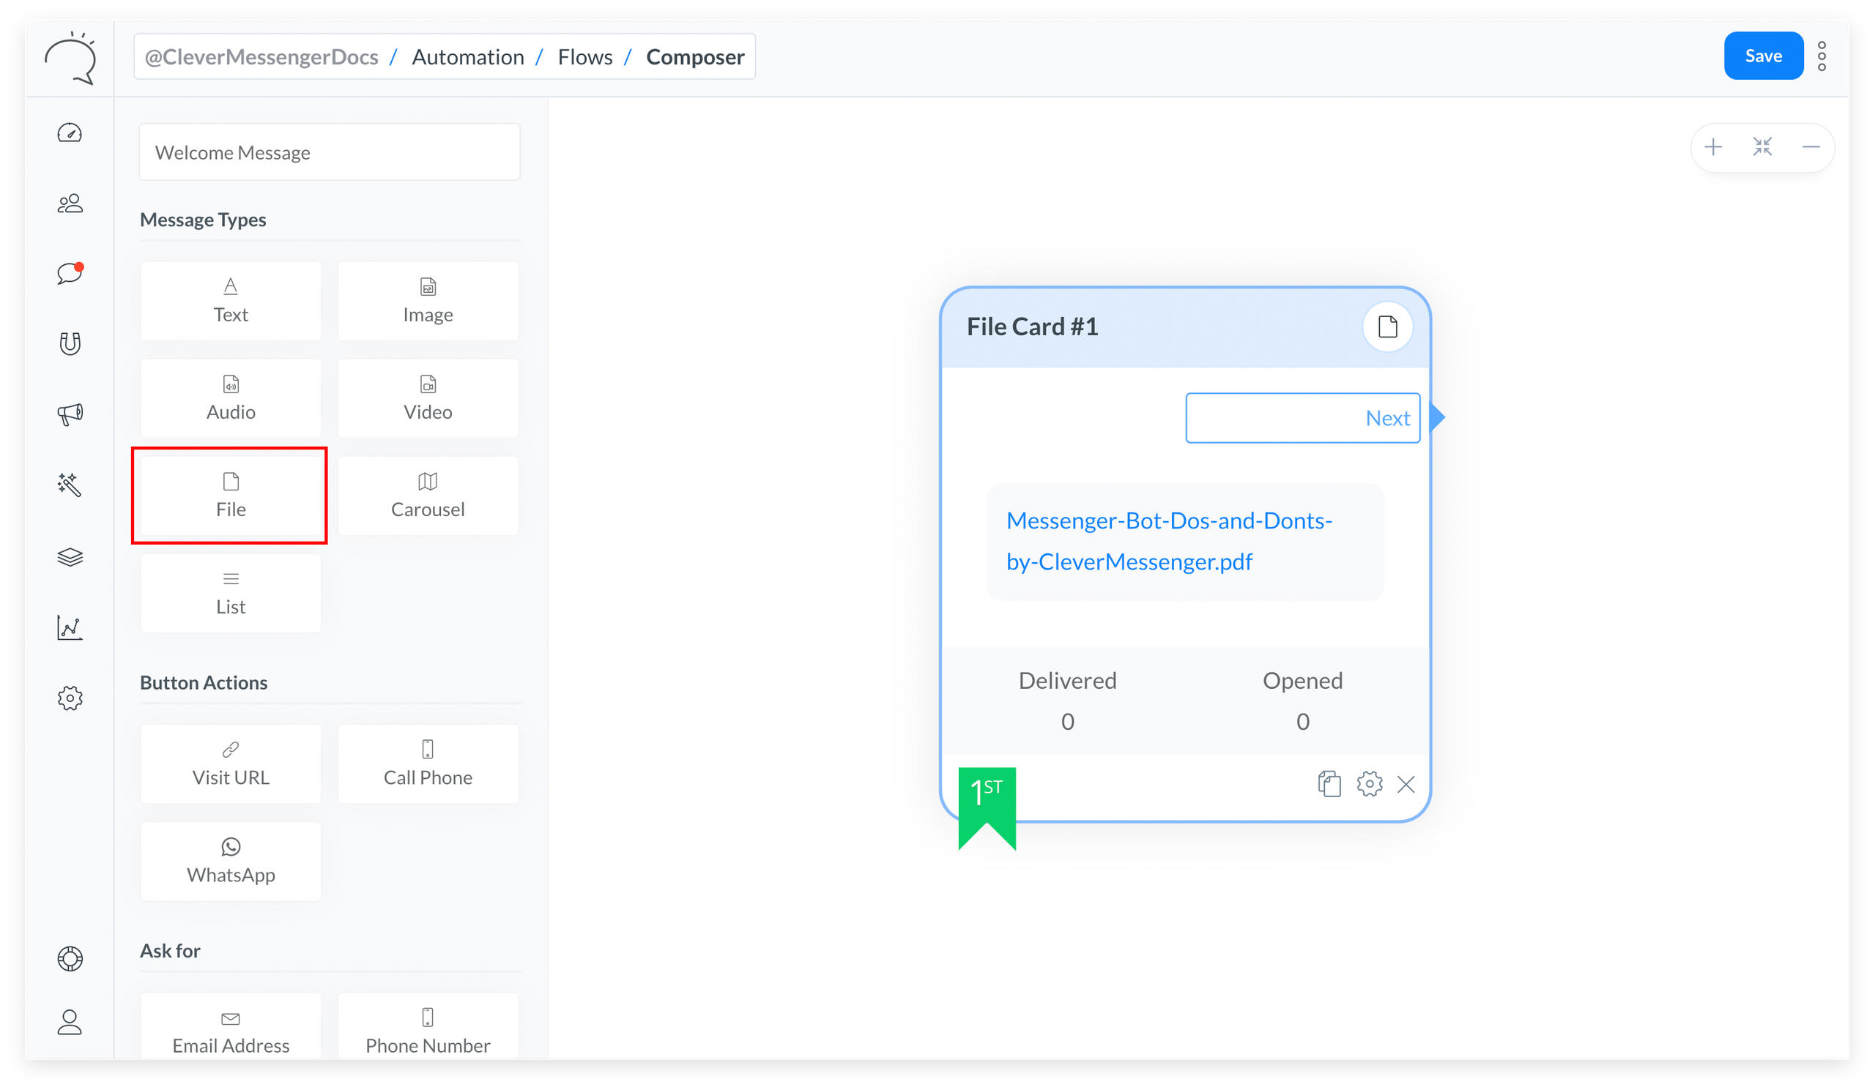Image resolution: width=1875 pixels, height=1079 pixels.
Task: Zoom in the canvas with plus button
Action: tap(1713, 146)
